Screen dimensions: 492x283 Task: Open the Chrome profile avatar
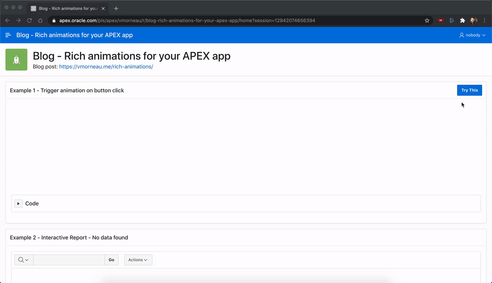(x=474, y=20)
